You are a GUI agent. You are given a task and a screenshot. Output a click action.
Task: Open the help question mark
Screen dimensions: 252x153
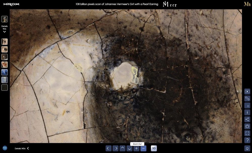247,140
